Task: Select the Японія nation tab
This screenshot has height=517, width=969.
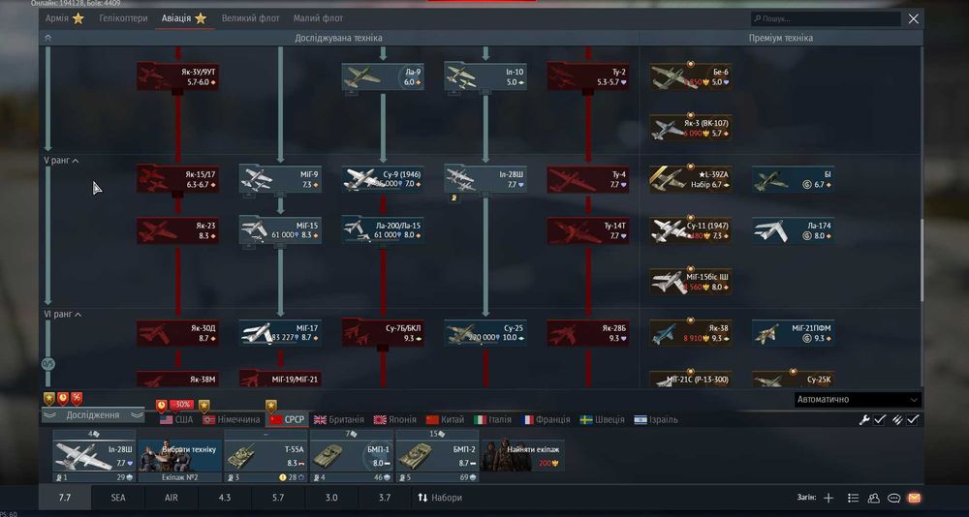Action: pos(394,419)
